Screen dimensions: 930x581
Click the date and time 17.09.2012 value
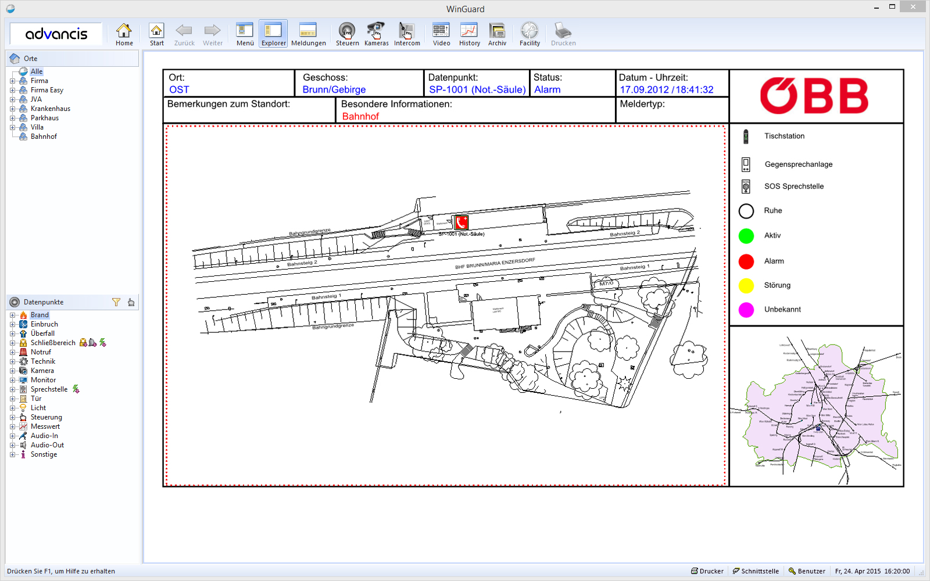tap(667, 89)
